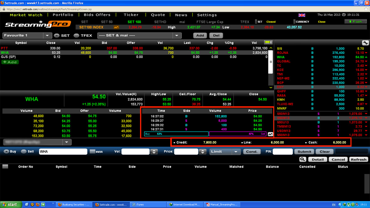
Task: Click the green Push button
Action: [356, 22]
